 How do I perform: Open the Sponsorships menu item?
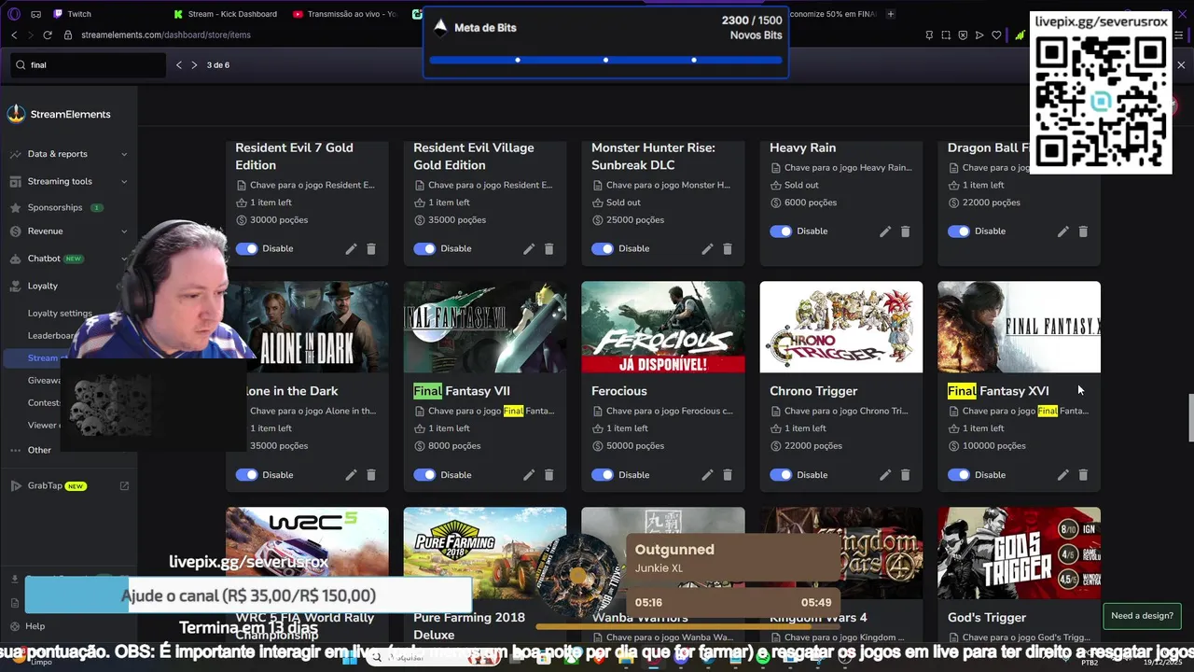(56, 207)
